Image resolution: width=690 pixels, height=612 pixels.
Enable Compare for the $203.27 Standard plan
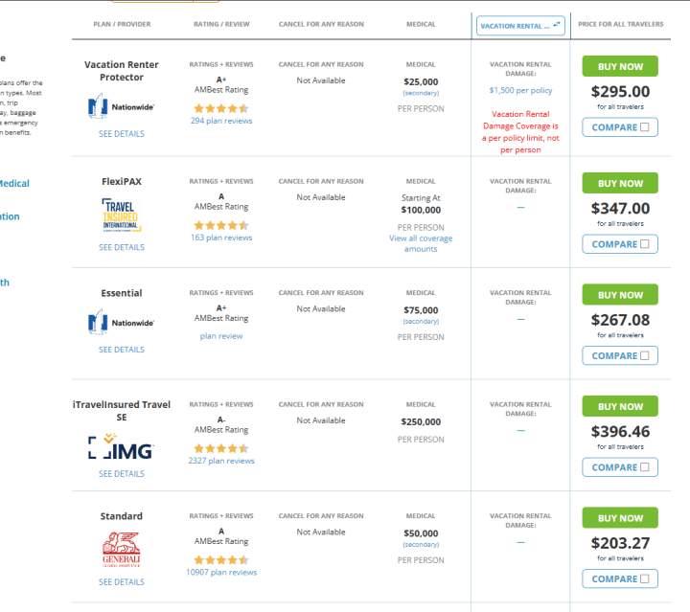click(x=644, y=578)
